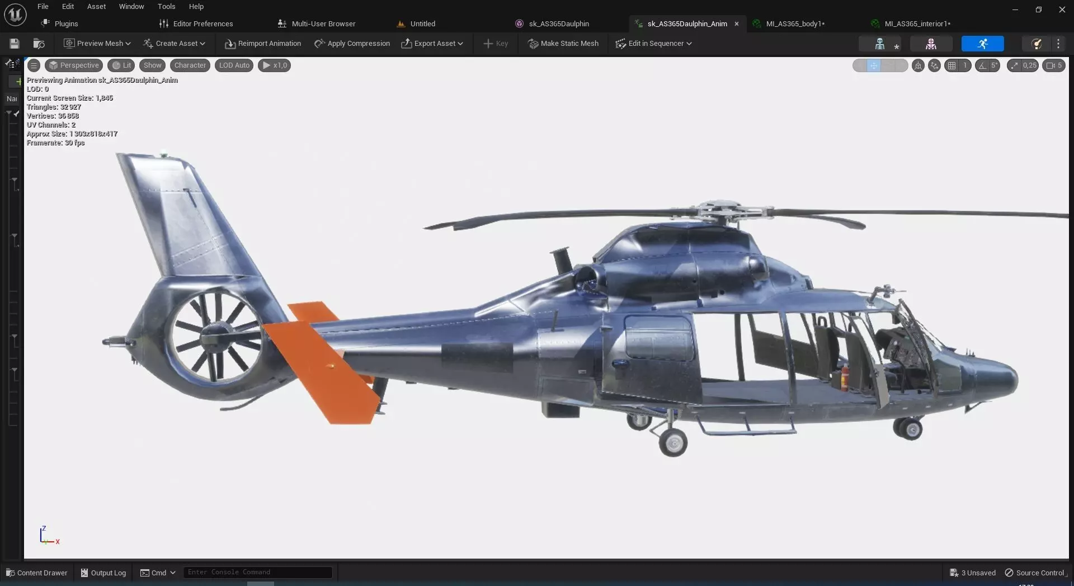
Task: Switch to the MI_AS365_body1 material tab
Action: click(x=789, y=23)
